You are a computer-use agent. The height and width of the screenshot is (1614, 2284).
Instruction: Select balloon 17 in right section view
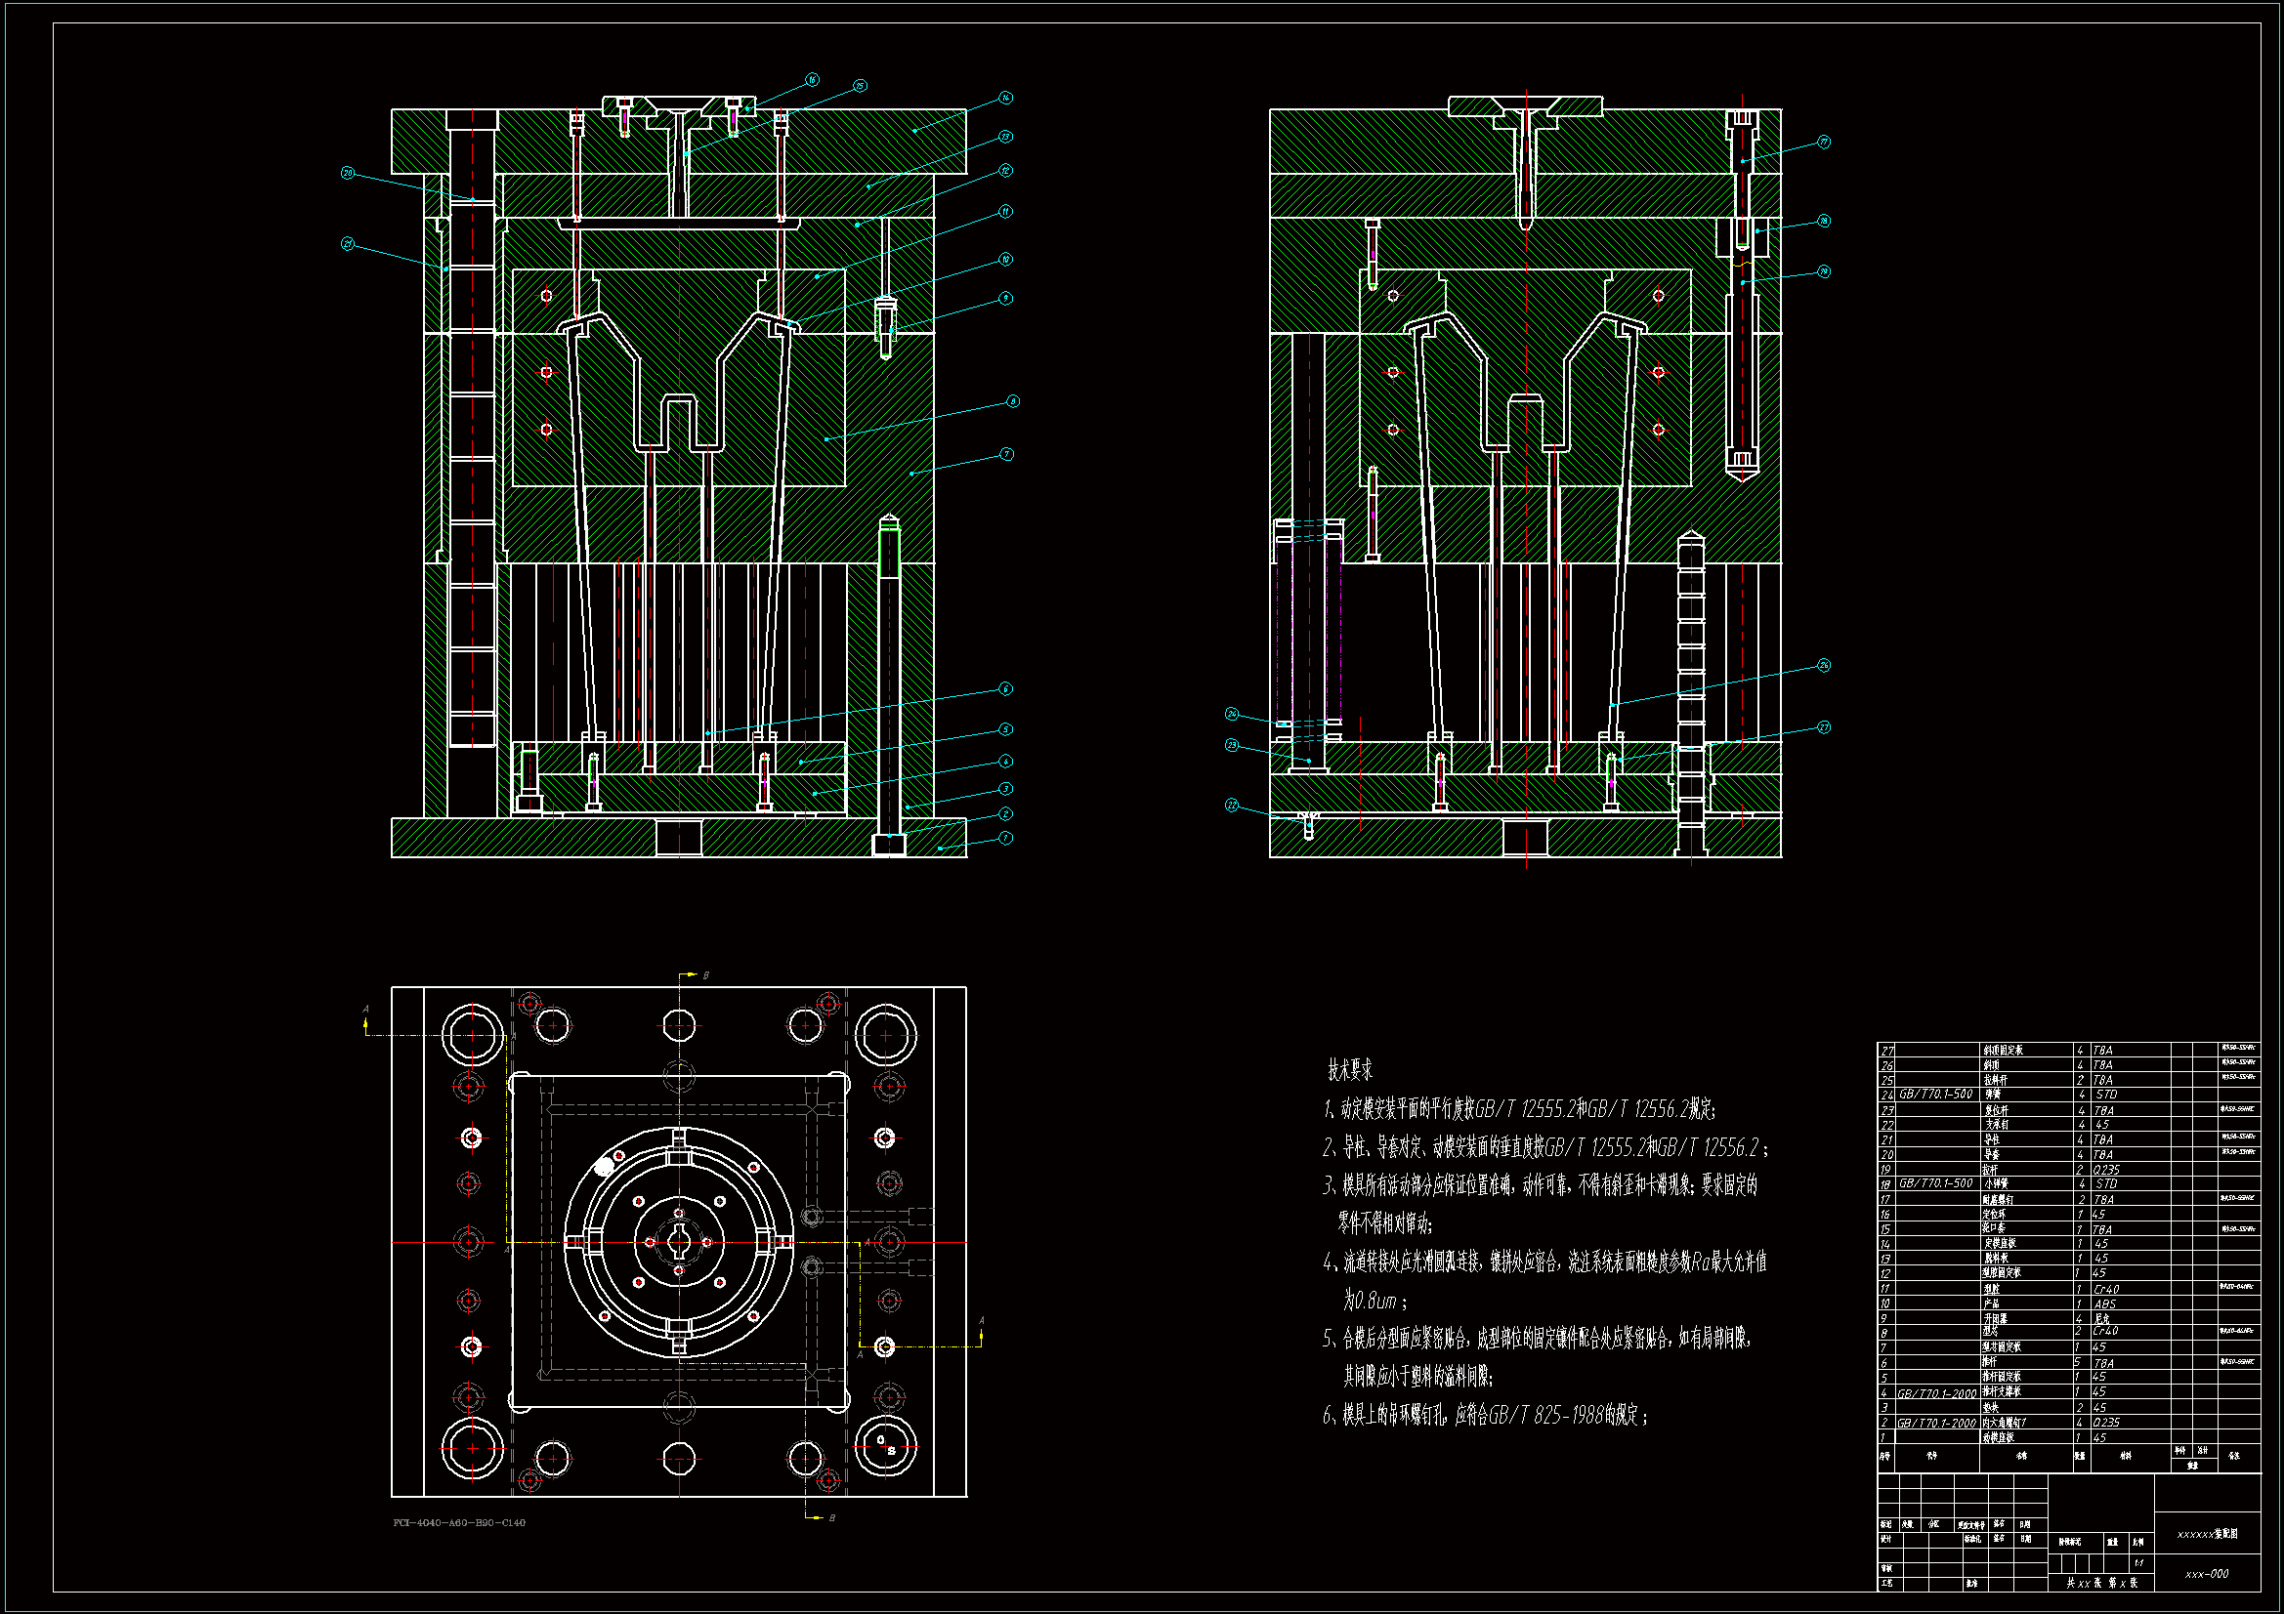tap(1824, 143)
